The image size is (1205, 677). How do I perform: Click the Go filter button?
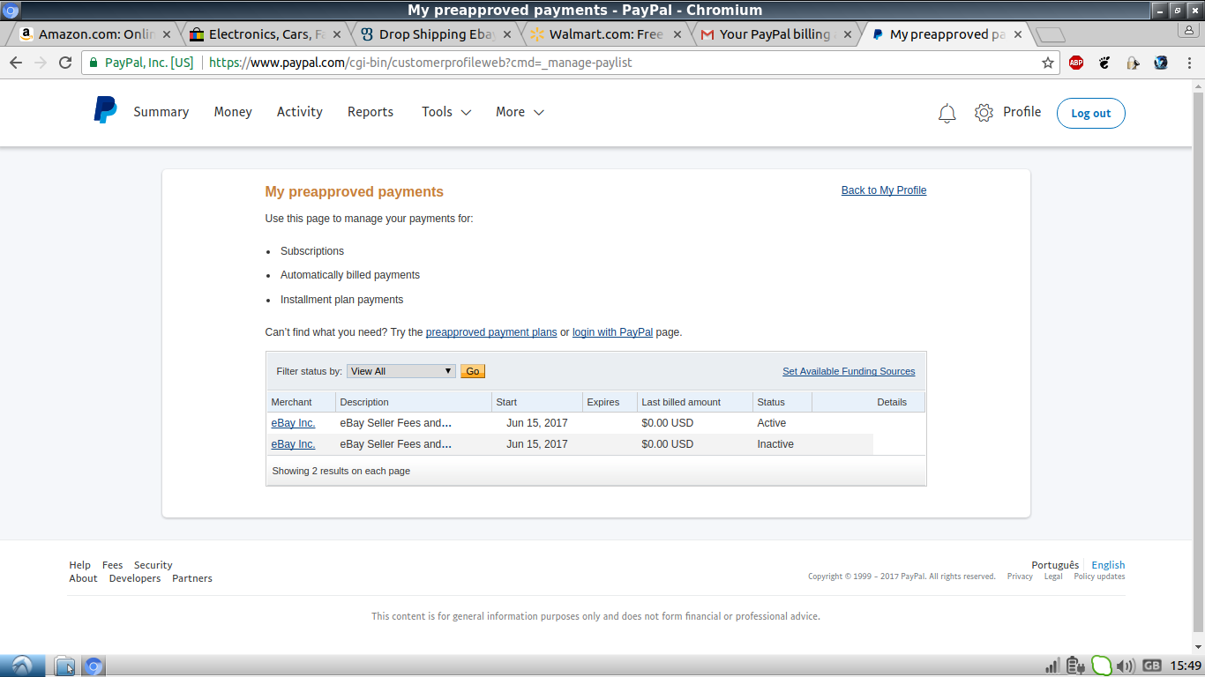click(473, 371)
